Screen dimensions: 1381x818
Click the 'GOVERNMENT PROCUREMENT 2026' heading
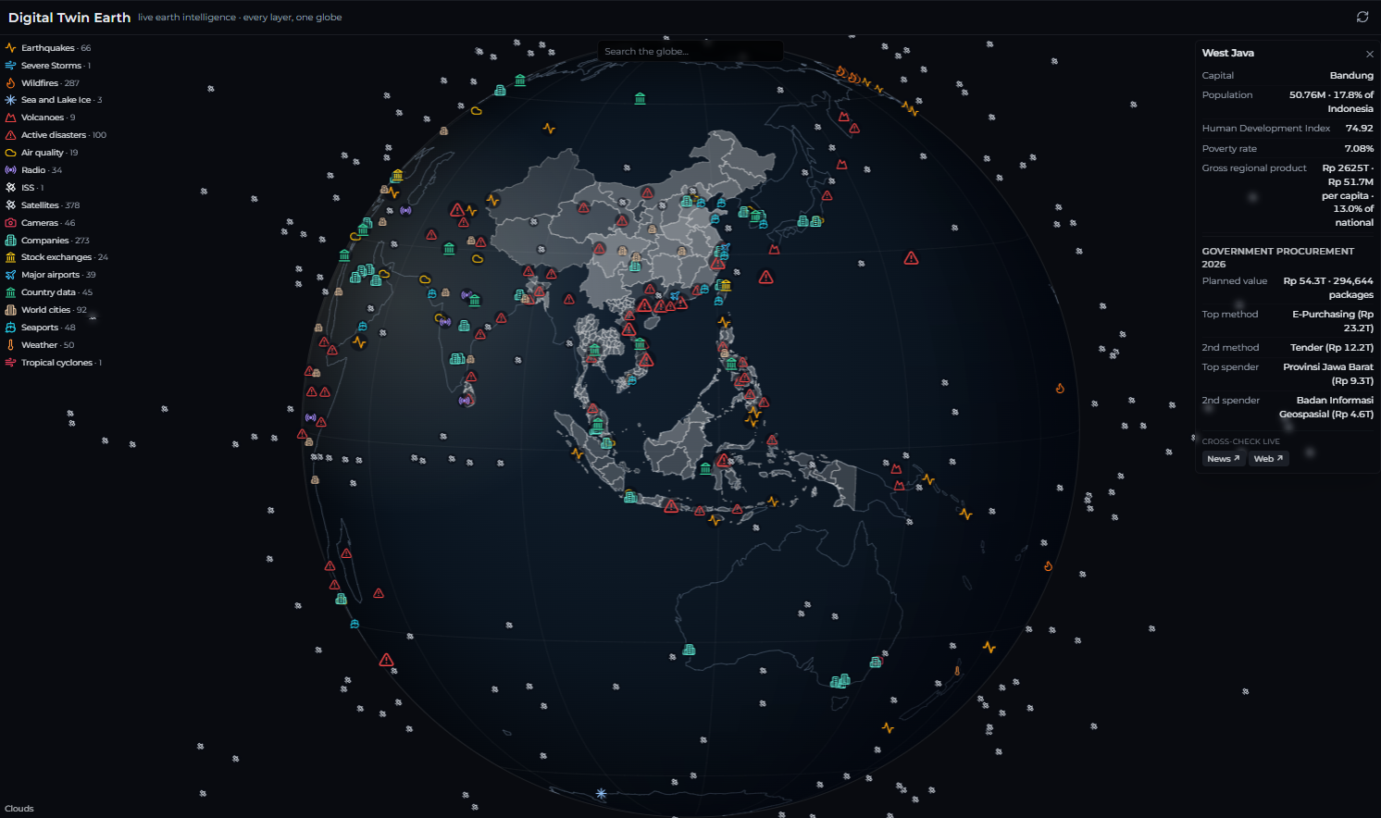tap(1277, 257)
